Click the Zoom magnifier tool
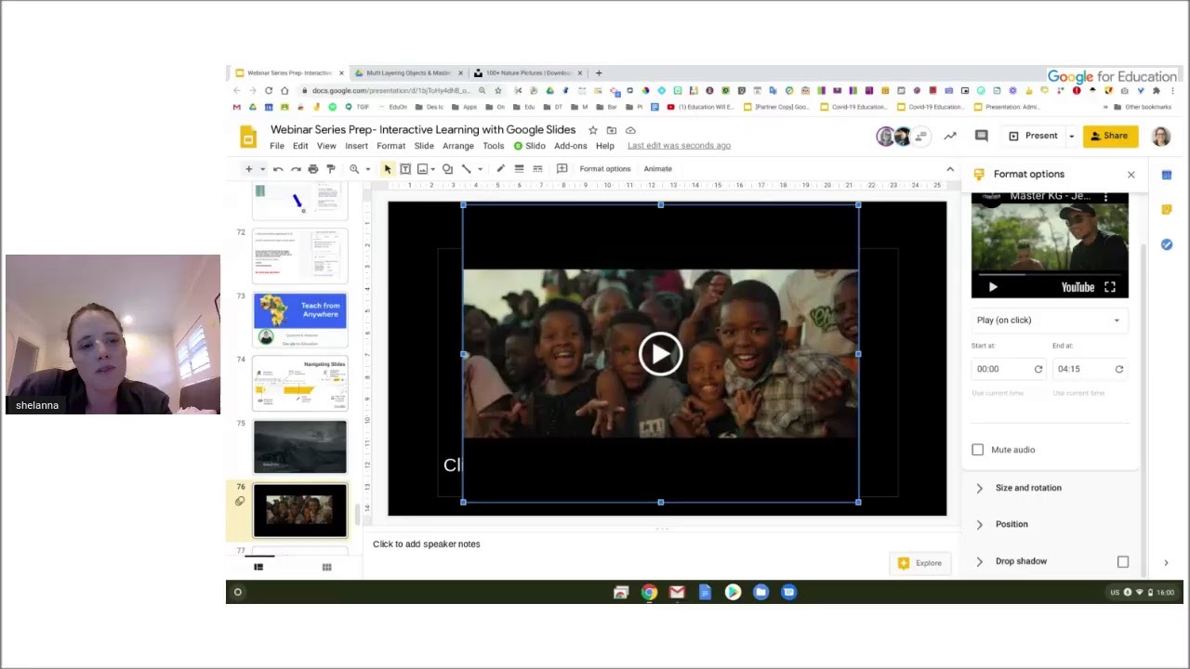The image size is (1190, 669). [x=354, y=169]
